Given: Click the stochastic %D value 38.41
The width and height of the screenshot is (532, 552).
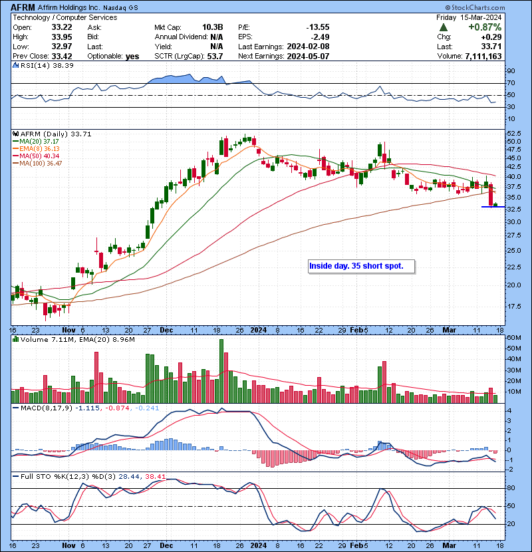Looking at the screenshot, I should click(x=155, y=477).
